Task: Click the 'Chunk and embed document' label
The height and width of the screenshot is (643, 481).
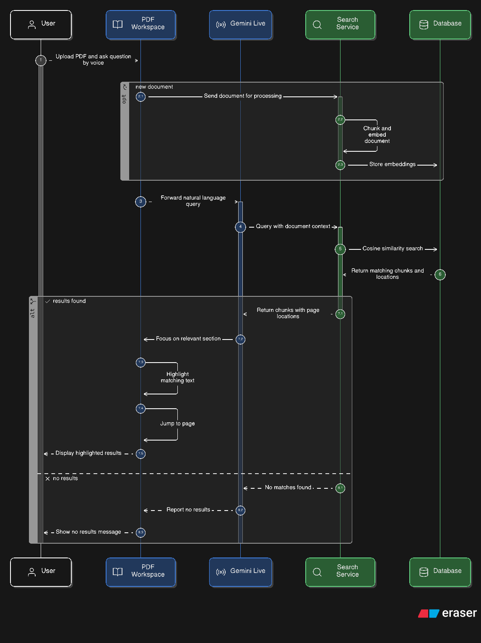Action: tap(377, 135)
